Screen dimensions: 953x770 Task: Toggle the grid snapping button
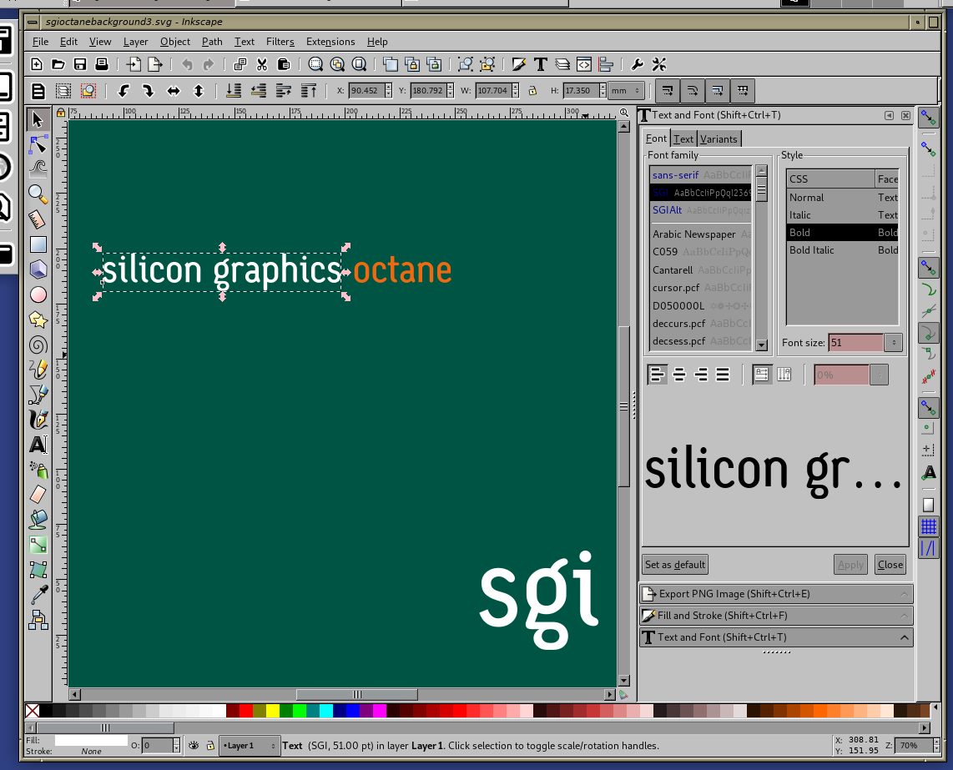[x=928, y=526]
